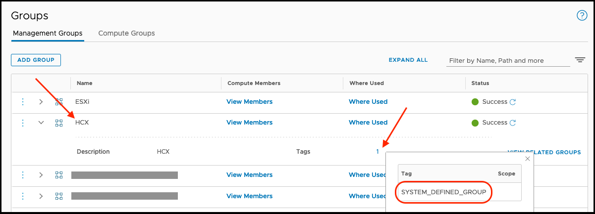The width and height of the screenshot is (595, 214).
Task: Switch to the Compute Groups tab
Action: point(126,34)
